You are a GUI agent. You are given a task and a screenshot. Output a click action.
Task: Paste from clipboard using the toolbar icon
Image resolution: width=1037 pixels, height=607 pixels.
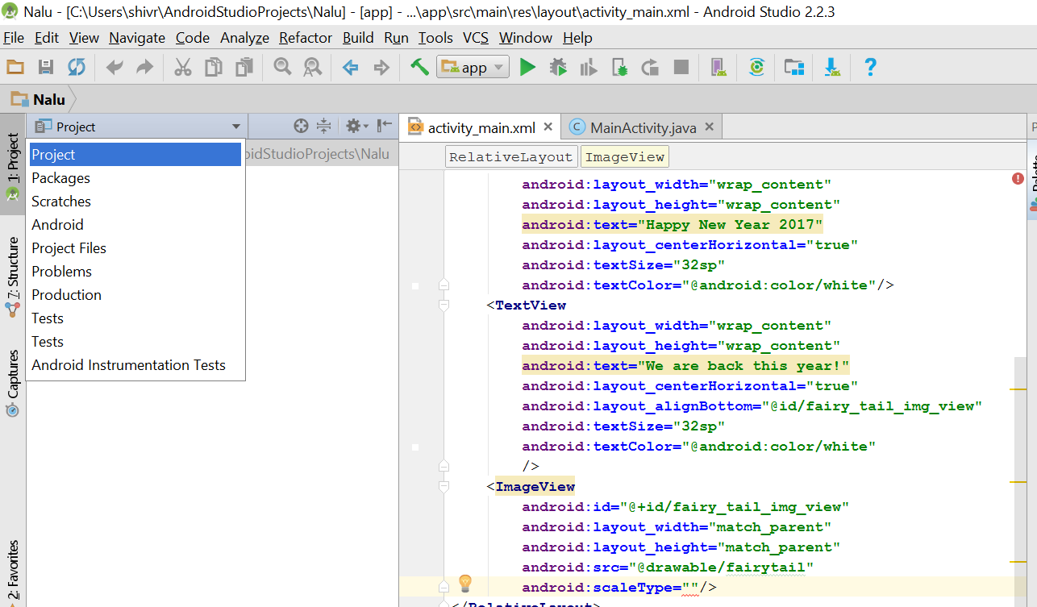[x=244, y=68]
